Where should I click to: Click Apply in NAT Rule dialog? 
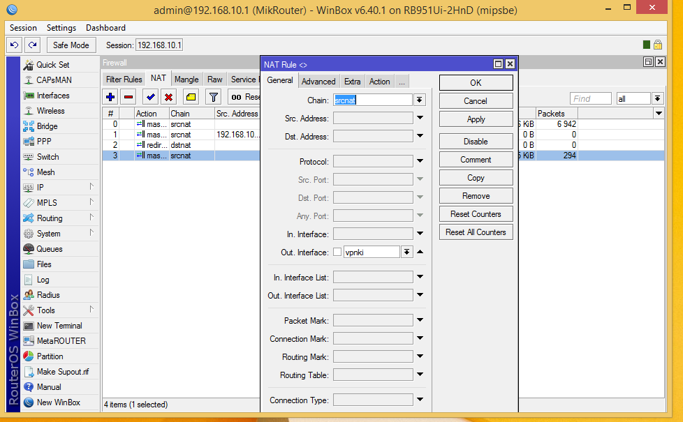[x=476, y=119]
